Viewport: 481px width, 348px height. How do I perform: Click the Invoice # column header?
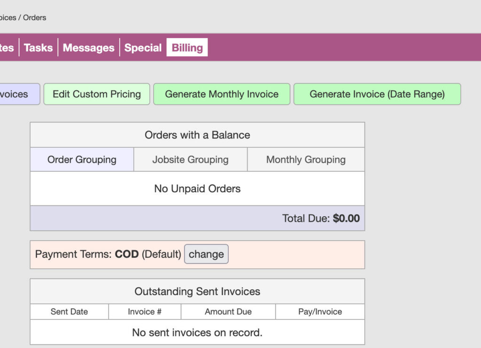(x=145, y=311)
